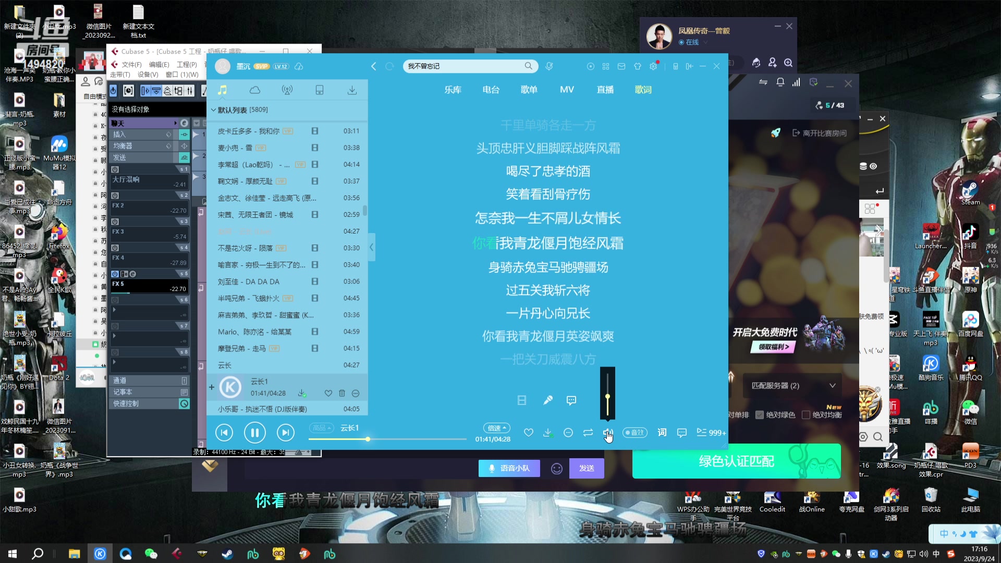Image resolution: width=1001 pixels, height=563 pixels.
Task: Click 绿色认证匹配 button
Action: [x=736, y=461]
